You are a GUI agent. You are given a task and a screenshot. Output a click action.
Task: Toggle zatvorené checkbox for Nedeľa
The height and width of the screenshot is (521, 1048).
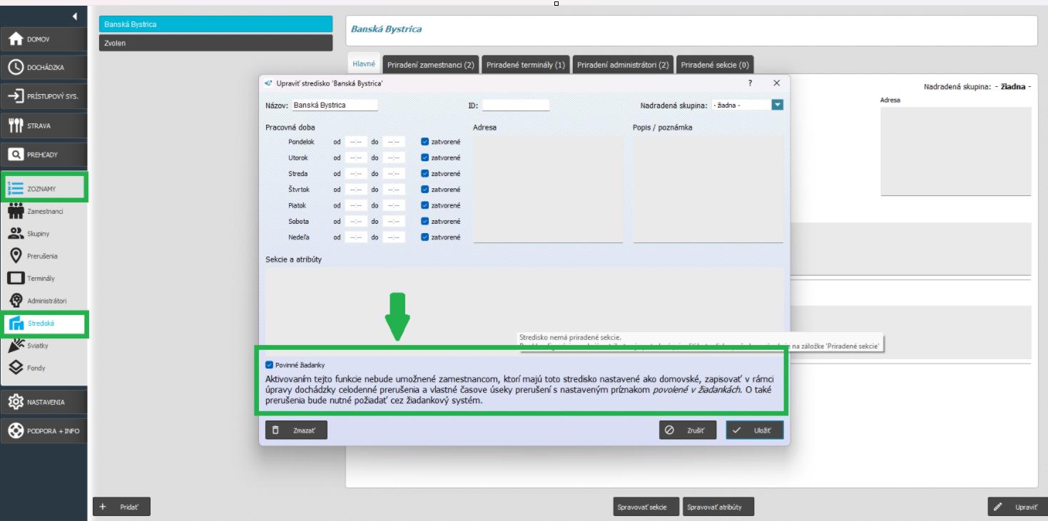tap(425, 237)
